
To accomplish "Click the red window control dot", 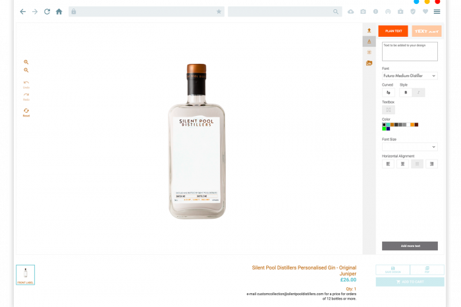I will click(x=437, y=1).
